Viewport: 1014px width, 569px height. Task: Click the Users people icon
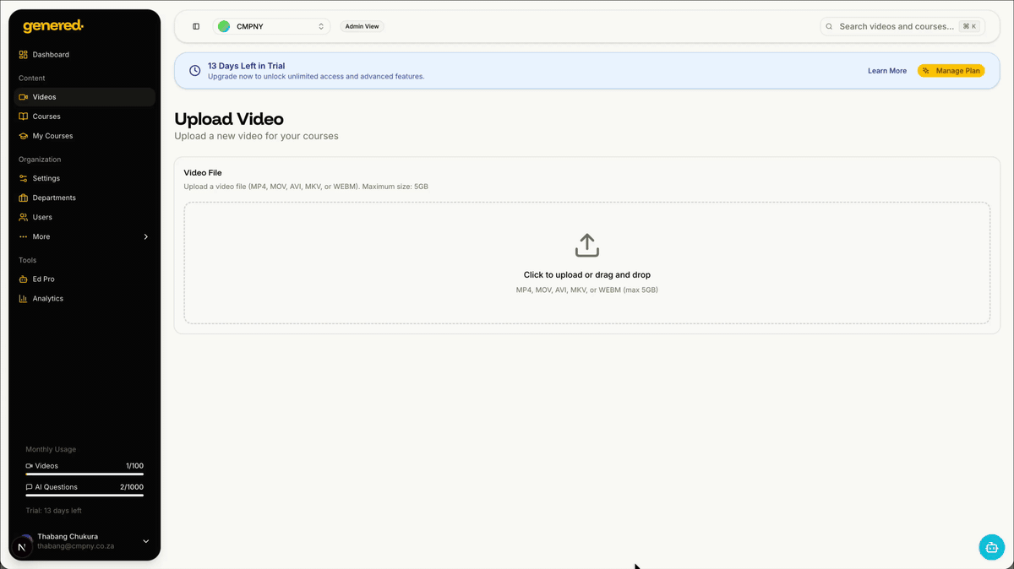(24, 217)
